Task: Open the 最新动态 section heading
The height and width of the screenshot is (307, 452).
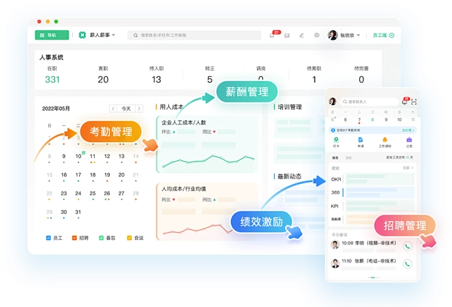Action: coord(289,177)
